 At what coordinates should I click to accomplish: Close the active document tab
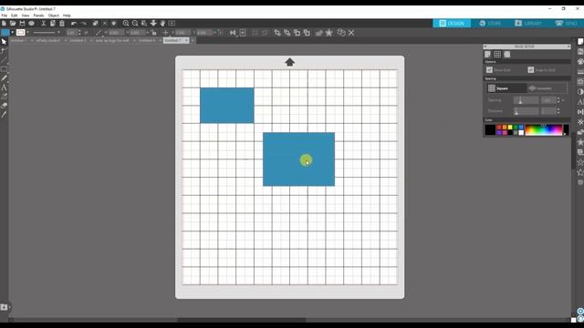[187, 40]
